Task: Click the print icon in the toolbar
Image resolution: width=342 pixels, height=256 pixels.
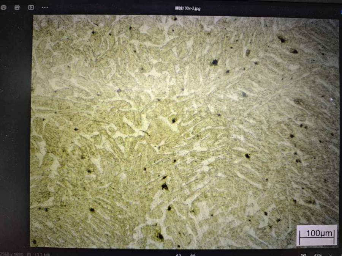Action: pyautogui.click(x=3, y=8)
